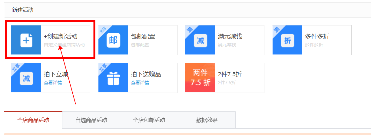Open 包邮配置 by its title
The height and width of the screenshot is (135, 371).
(143, 37)
